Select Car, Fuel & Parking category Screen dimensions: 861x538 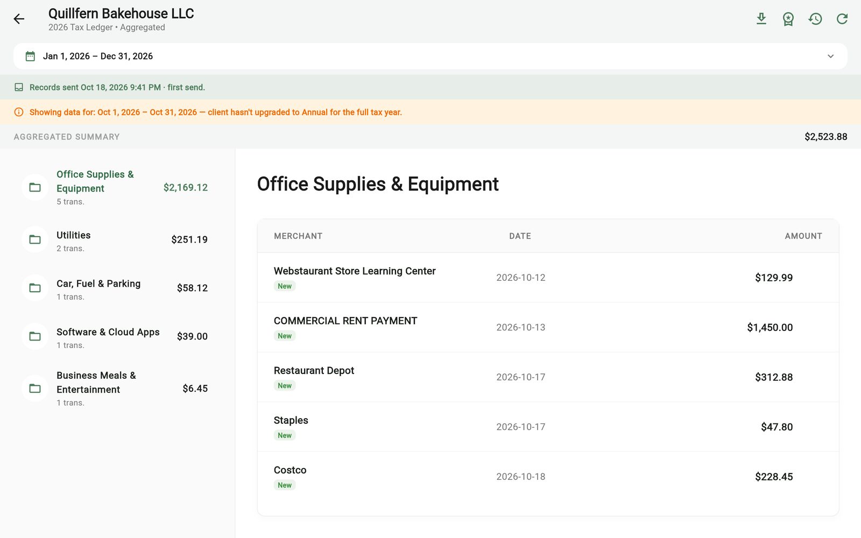pyautogui.click(x=117, y=288)
